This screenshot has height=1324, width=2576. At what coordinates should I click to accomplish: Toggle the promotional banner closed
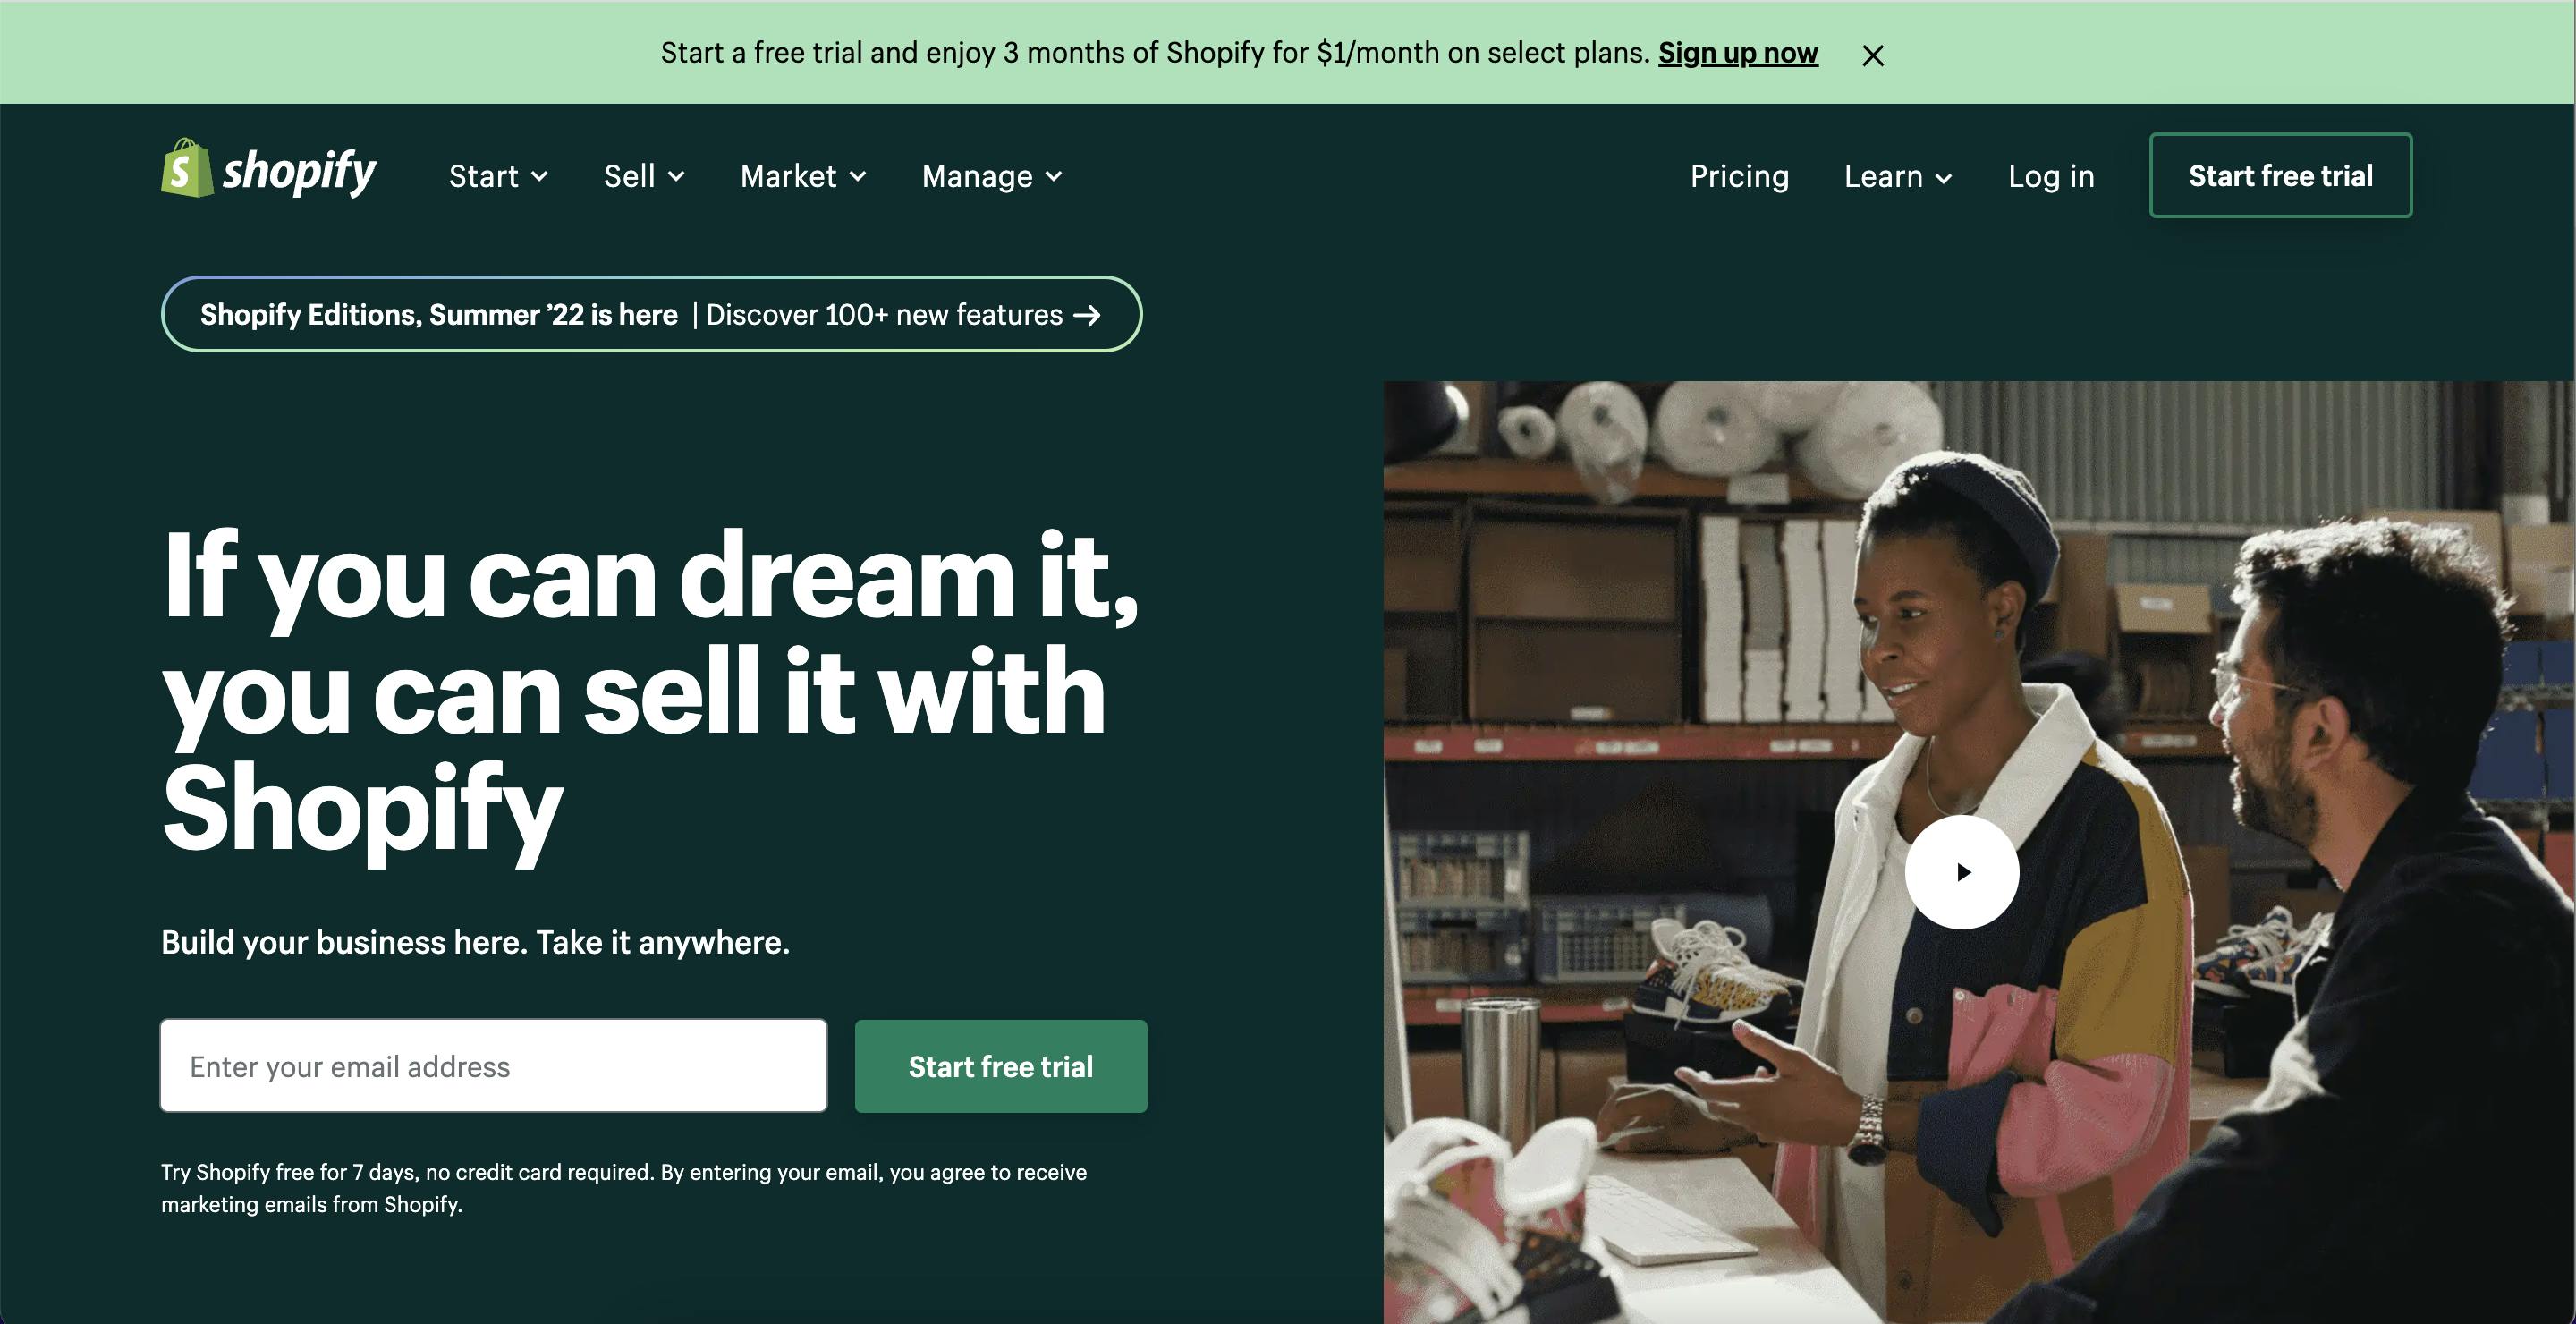[1872, 53]
